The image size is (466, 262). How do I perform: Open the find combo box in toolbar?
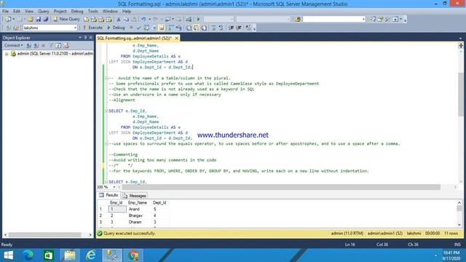pos(333,19)
